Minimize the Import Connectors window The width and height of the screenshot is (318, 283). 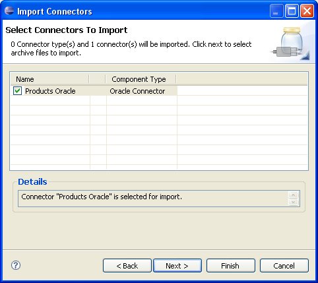[x=276, y=11]
